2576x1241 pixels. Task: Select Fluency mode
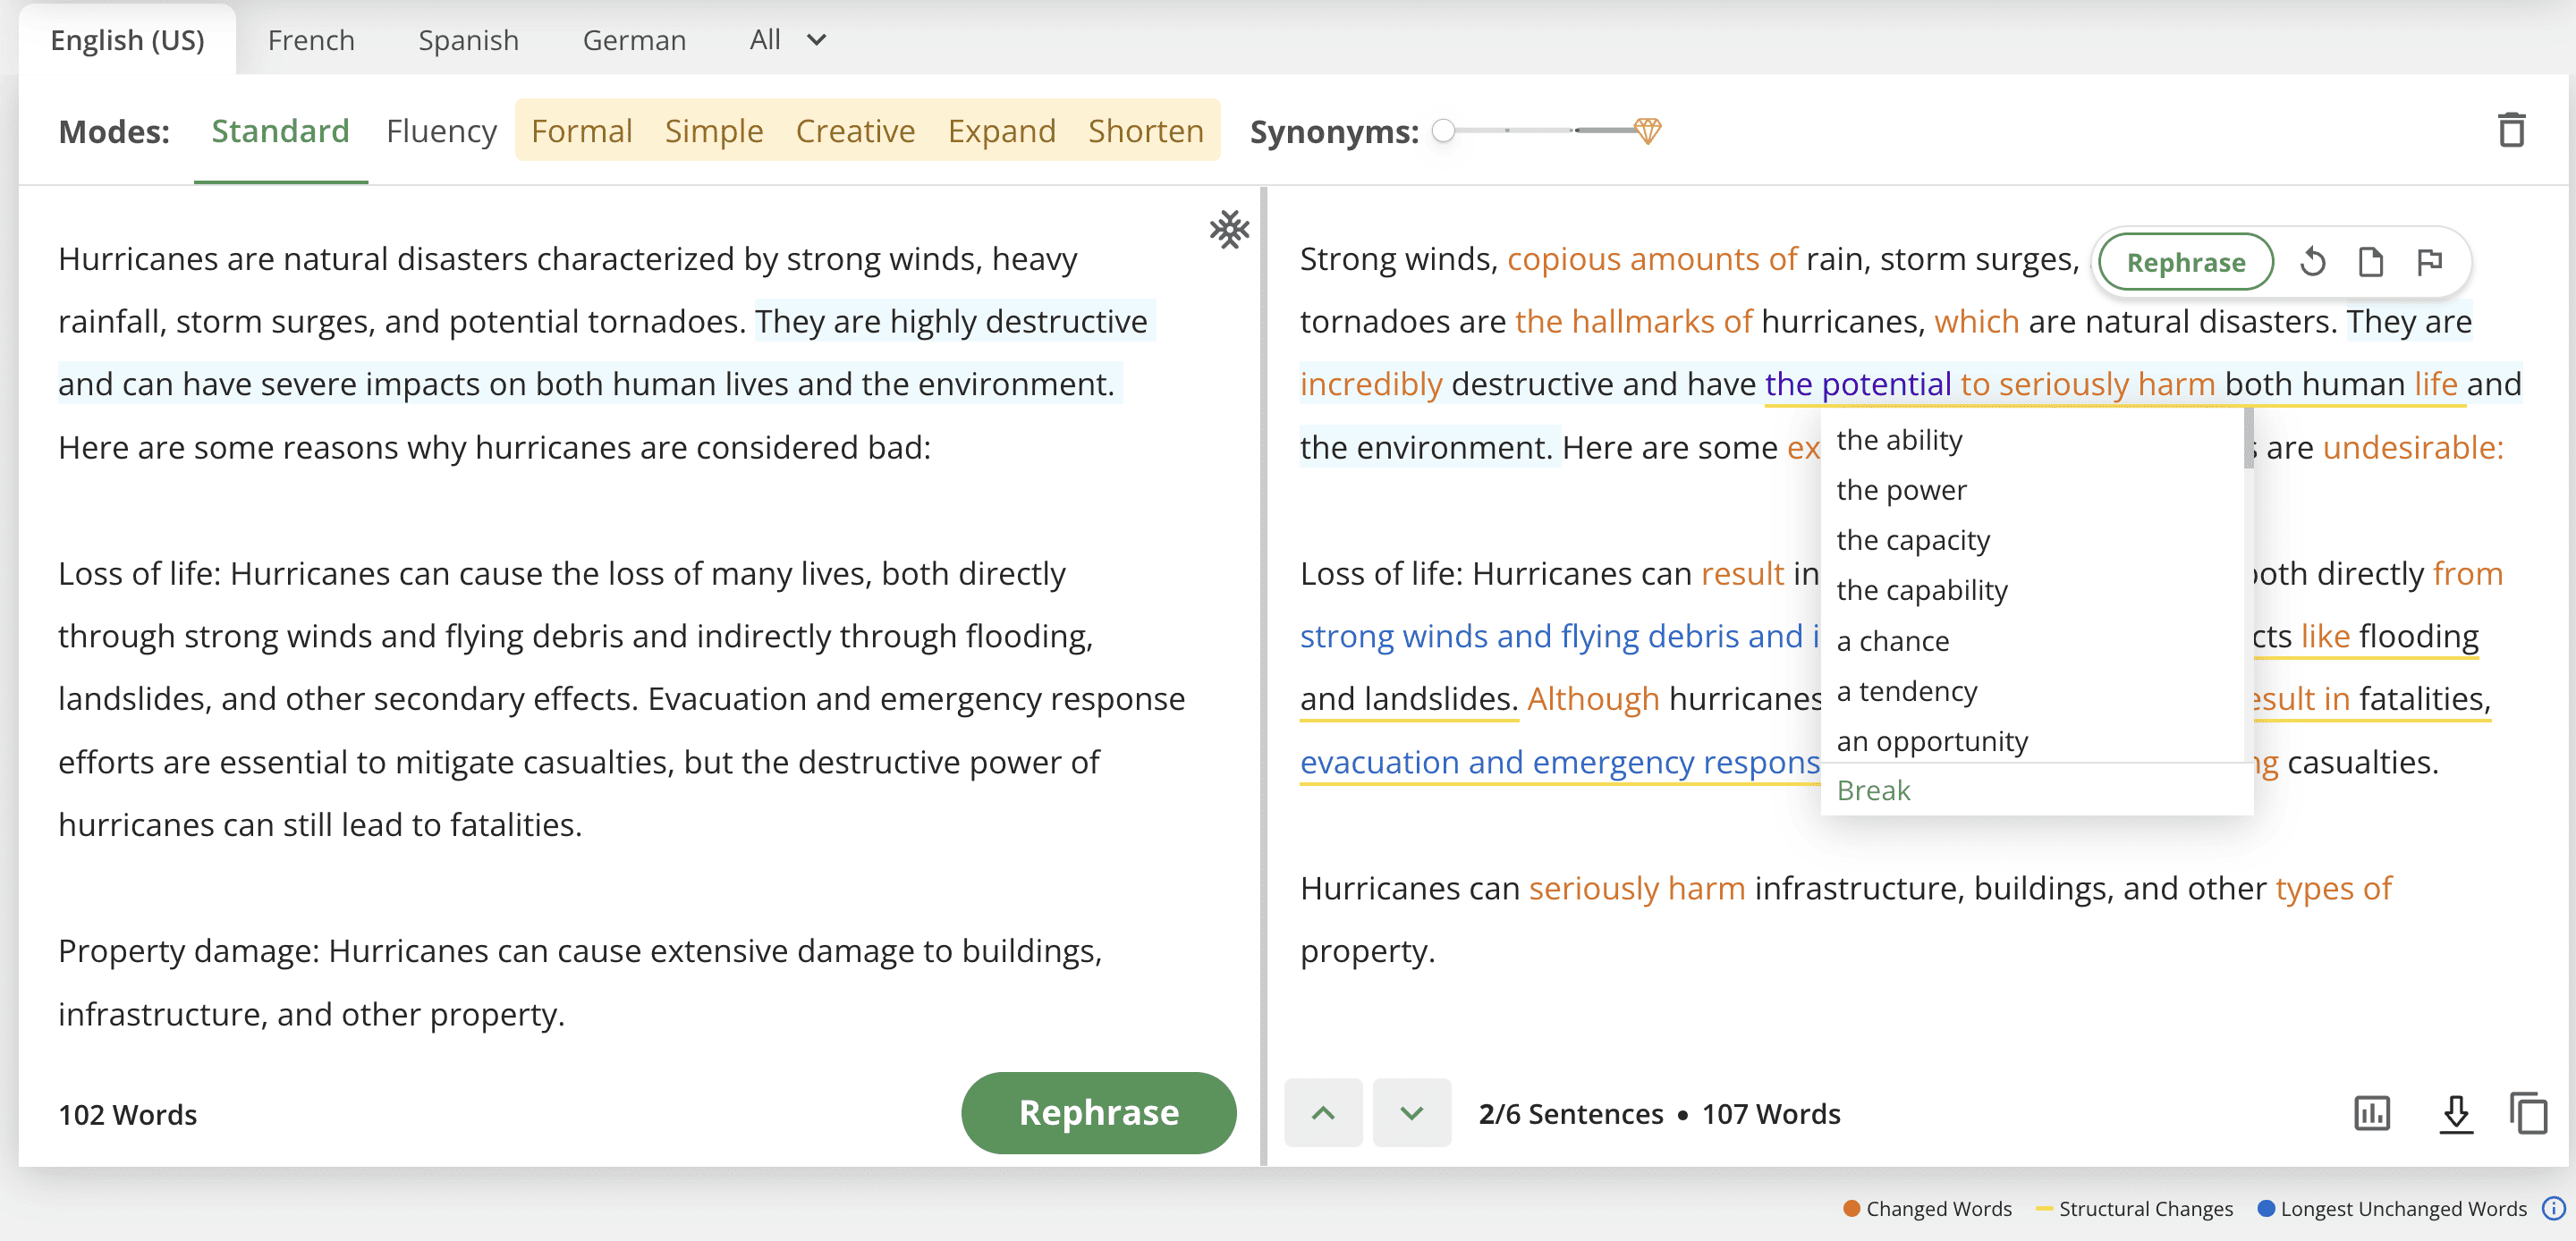441,131
